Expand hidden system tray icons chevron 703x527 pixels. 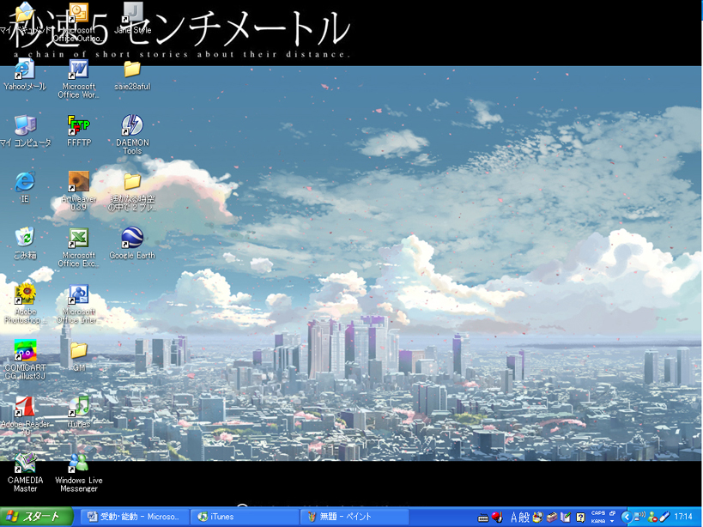point(627,518)
